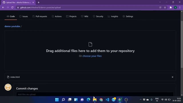Share this page from address bar

click(160, 7)
